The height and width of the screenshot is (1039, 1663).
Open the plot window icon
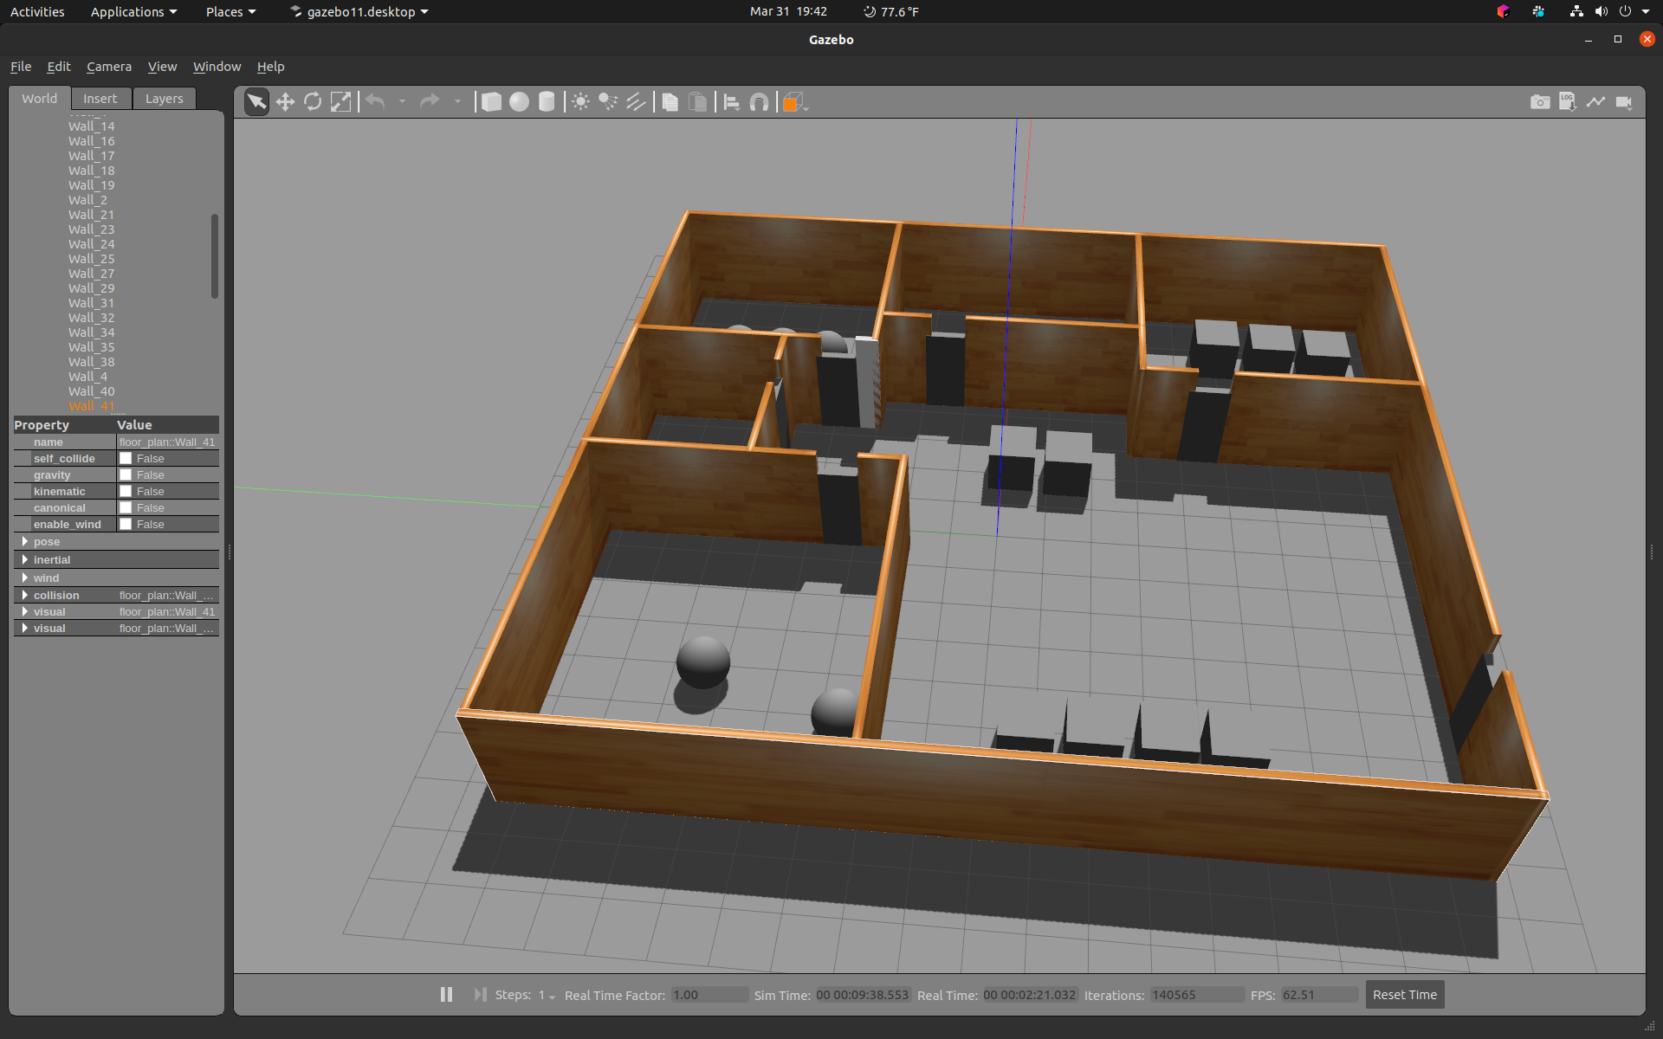point(1595,102)
